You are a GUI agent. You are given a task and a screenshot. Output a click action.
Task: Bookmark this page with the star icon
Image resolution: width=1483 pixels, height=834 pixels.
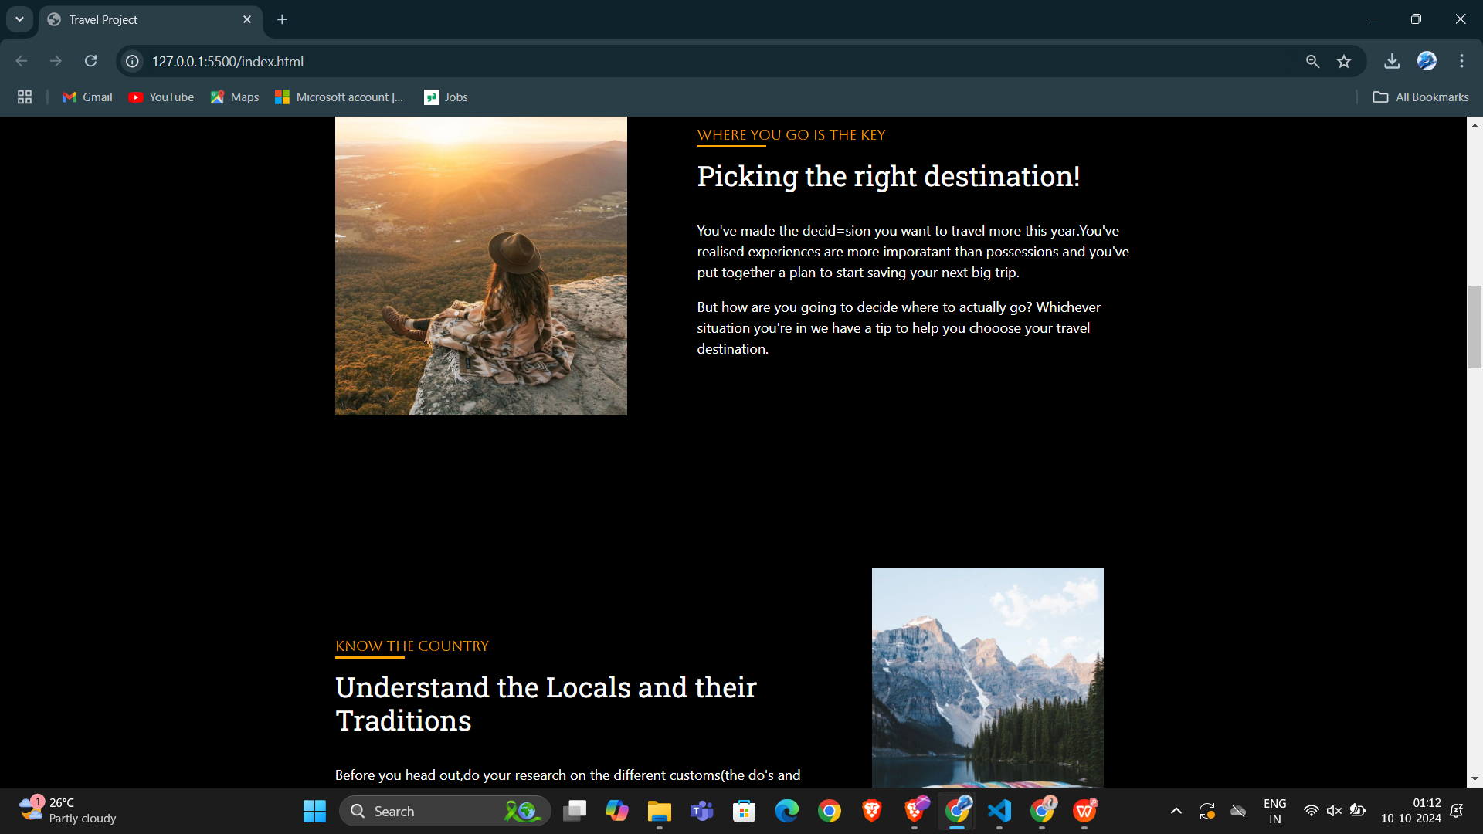pyautogui.click(x=1344, y=61)
